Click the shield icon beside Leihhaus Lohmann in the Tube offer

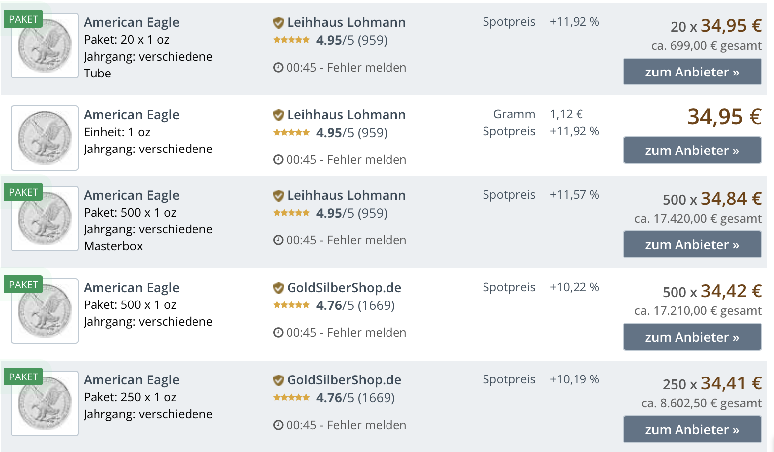[x=278, y=23]
